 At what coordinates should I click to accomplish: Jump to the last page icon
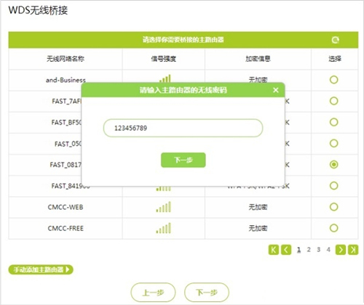(x=353, y=250)
